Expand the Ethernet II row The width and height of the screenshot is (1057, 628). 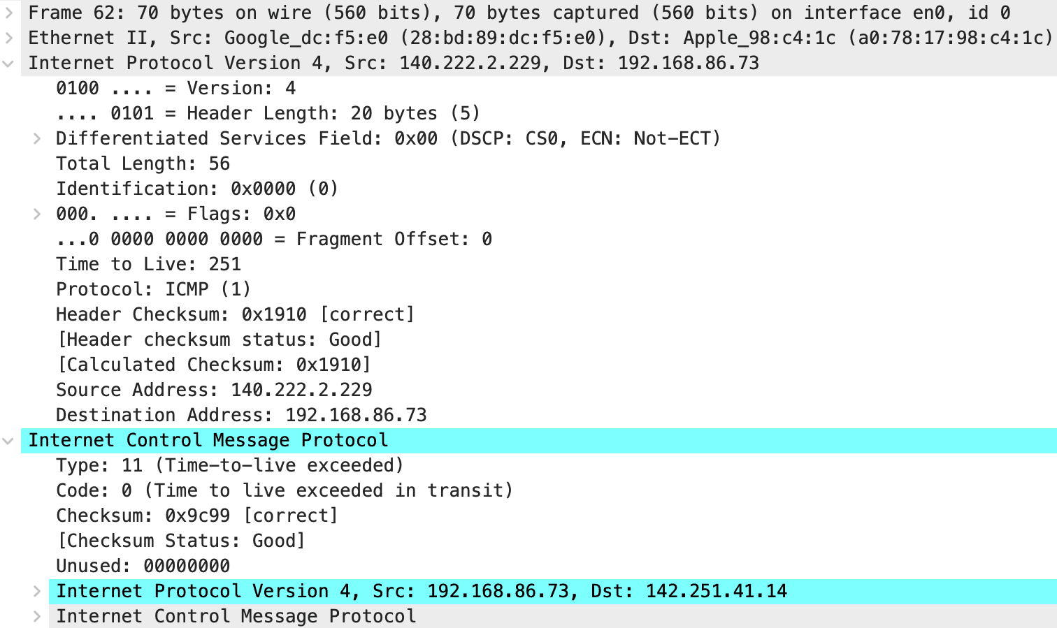click(9, 38)
